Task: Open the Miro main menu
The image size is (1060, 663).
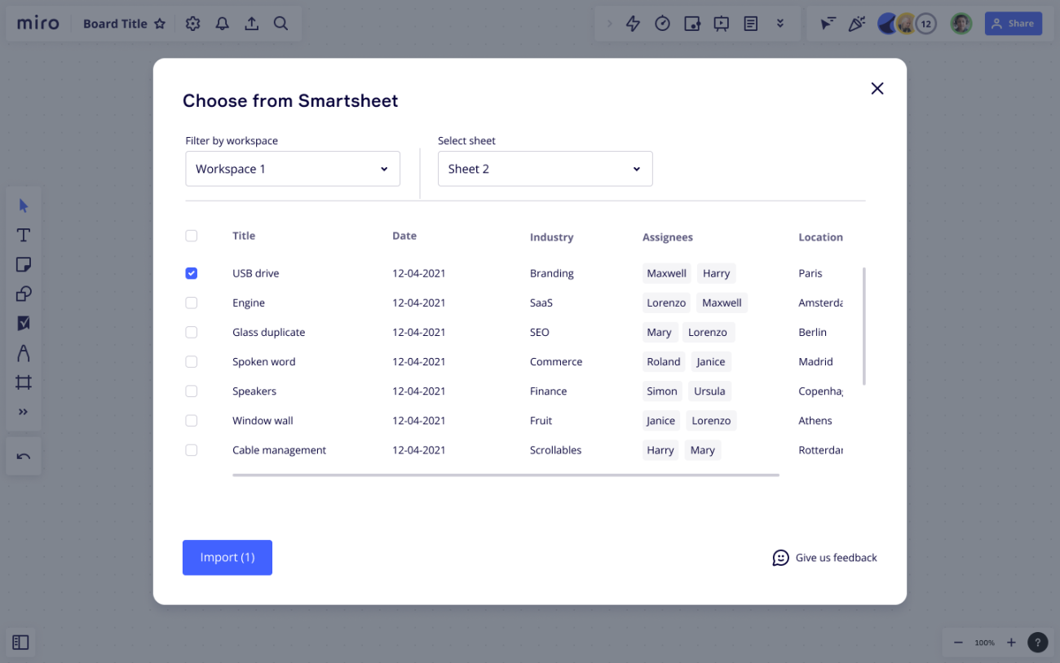Action: click(x=38, y=24)
